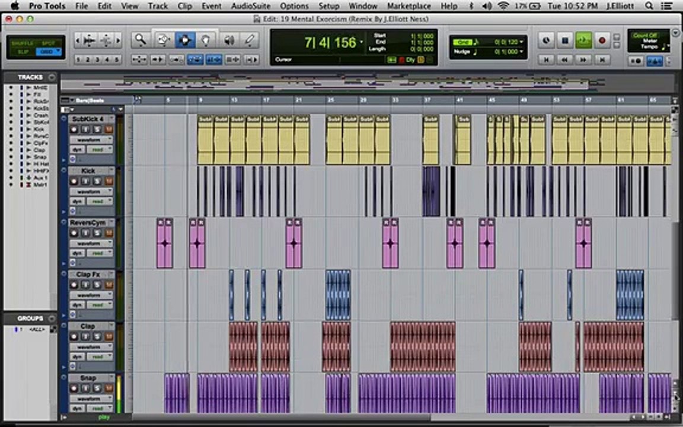Open Kick track automation mode read dropdown
683x427 pixels.
[x=100, y=201]
